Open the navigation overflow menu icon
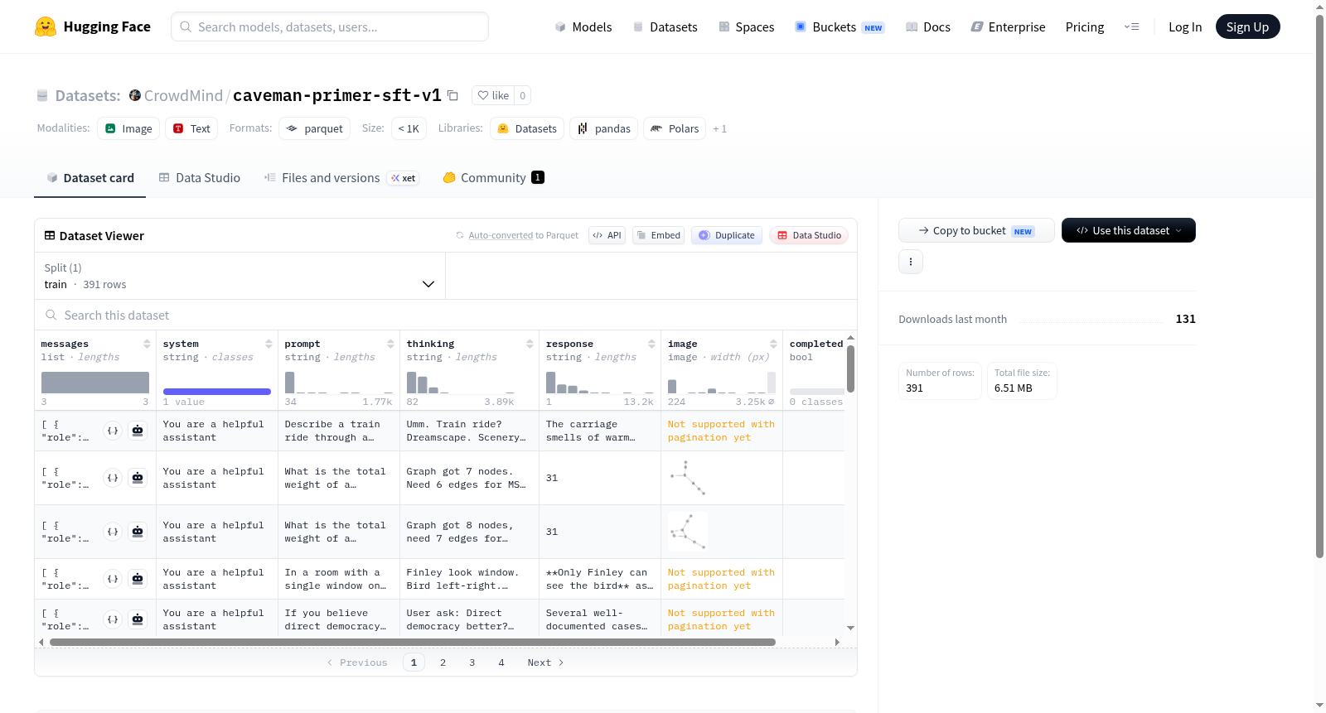This screenshot has height=713, width=1326. coord(1131,26)
